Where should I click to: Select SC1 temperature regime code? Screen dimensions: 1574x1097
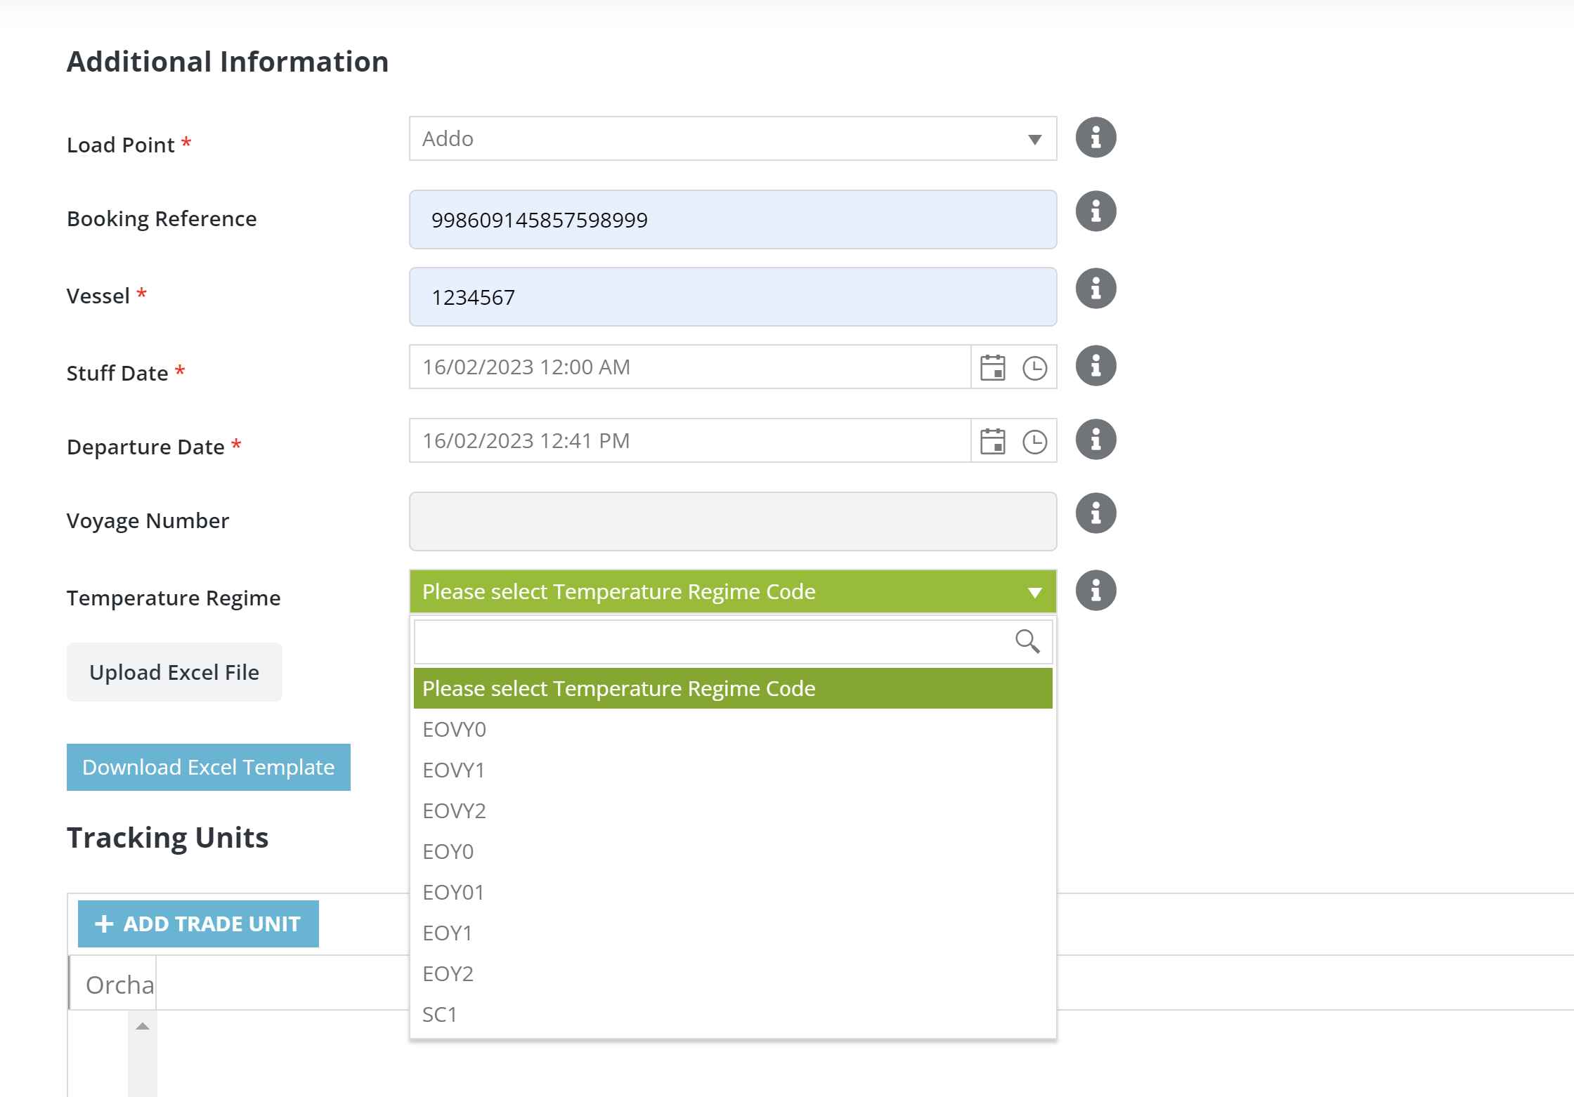click(x=440, y=1013)
